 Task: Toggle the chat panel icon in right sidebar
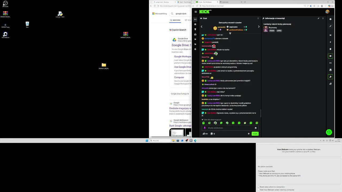331,56
